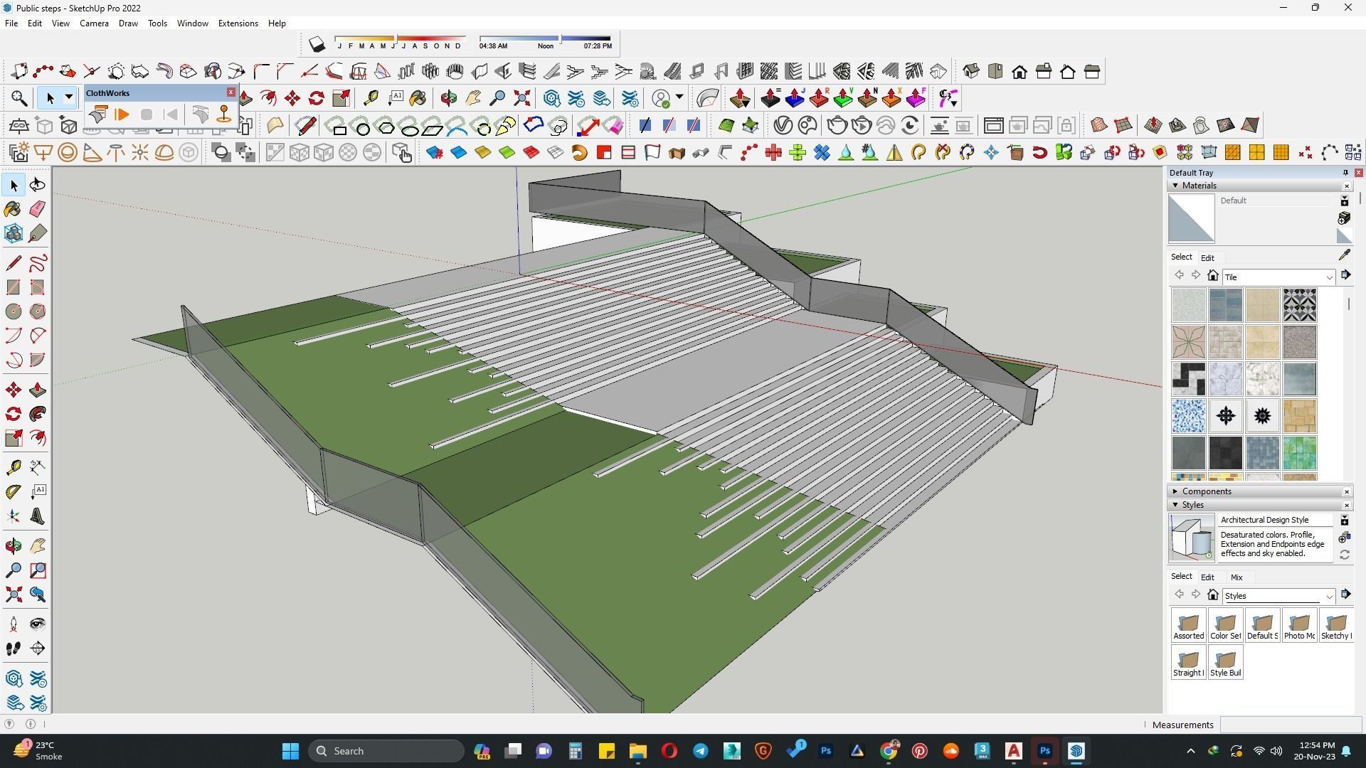
Task: Activate the Push/Pull tool
Action: point(38,390)
